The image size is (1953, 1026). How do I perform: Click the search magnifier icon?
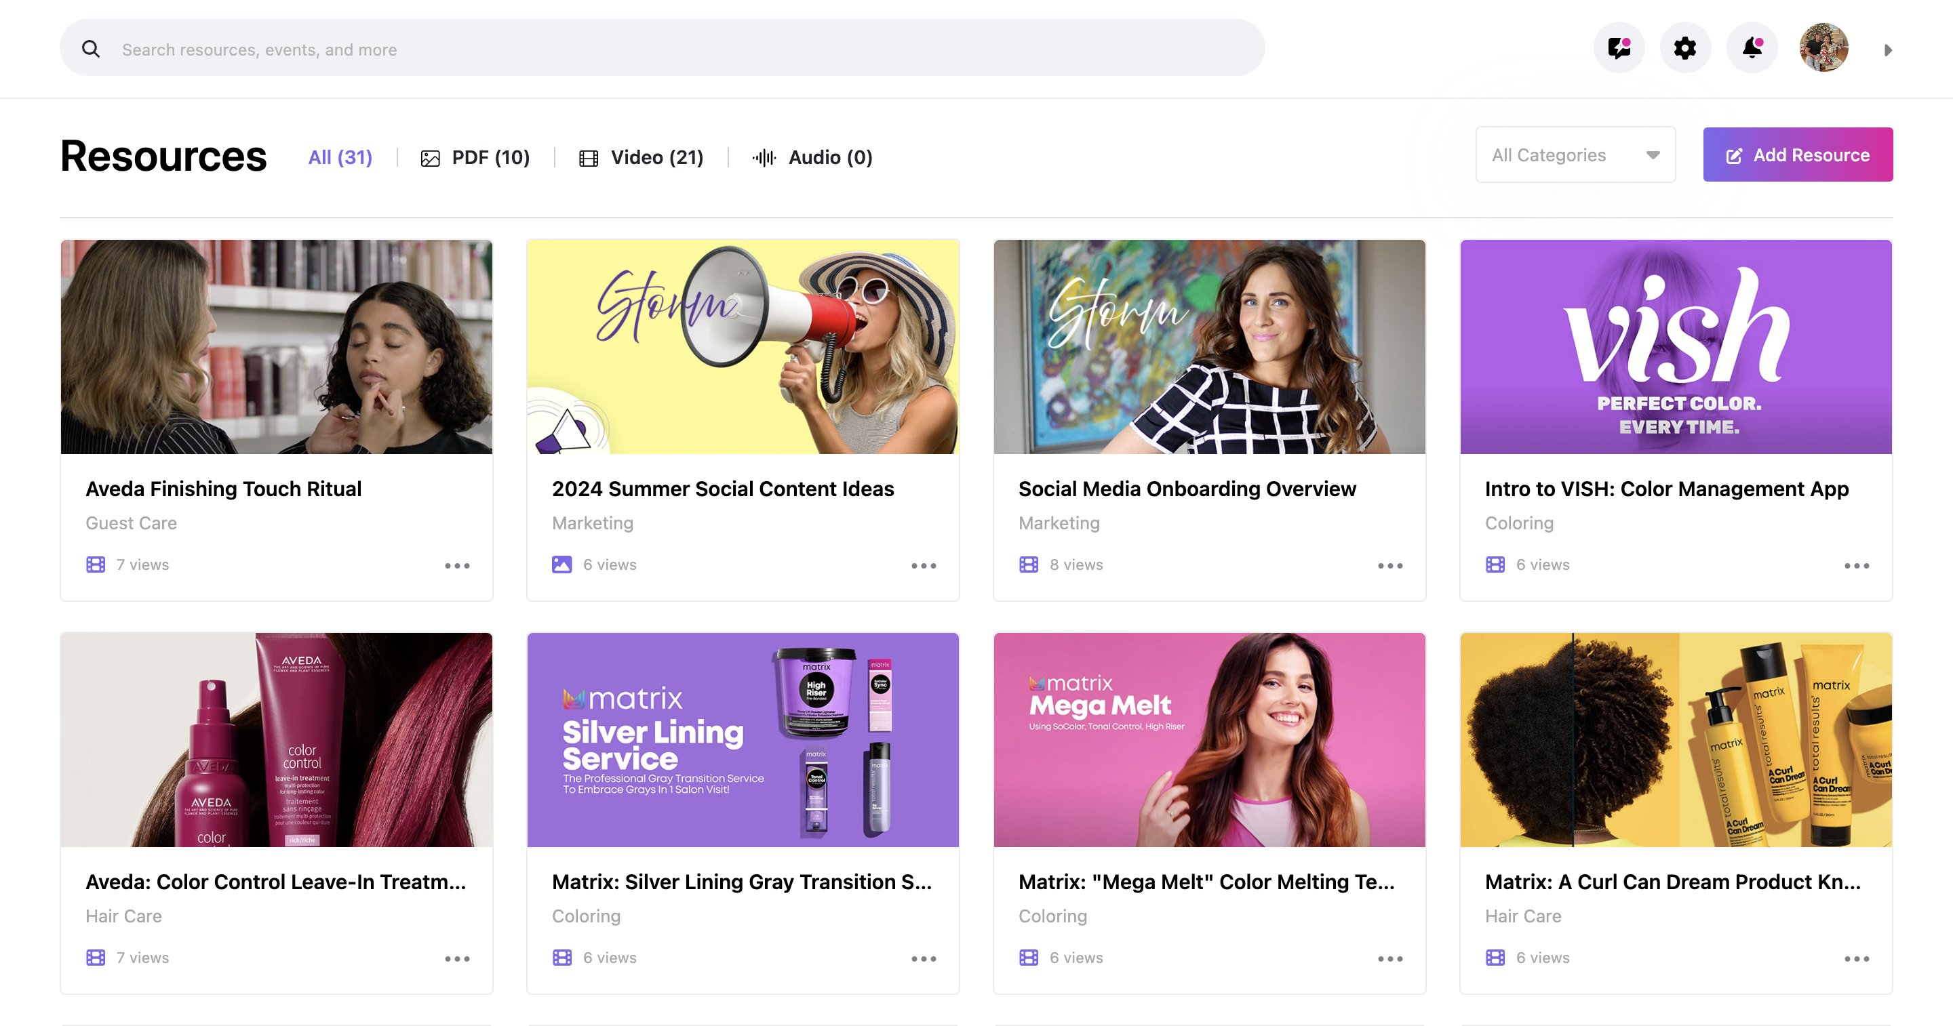pos(91,49)
